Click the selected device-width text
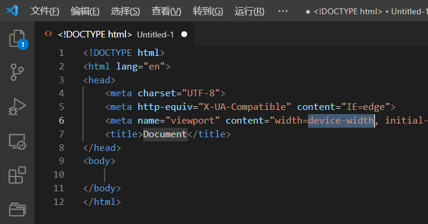Viewport: 428px width, 224px height. [341, 121]
